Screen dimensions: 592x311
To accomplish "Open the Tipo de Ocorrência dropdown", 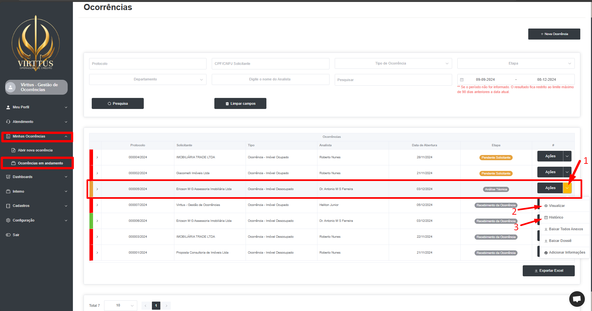I will pyautogui.click(x=393, y=64).
